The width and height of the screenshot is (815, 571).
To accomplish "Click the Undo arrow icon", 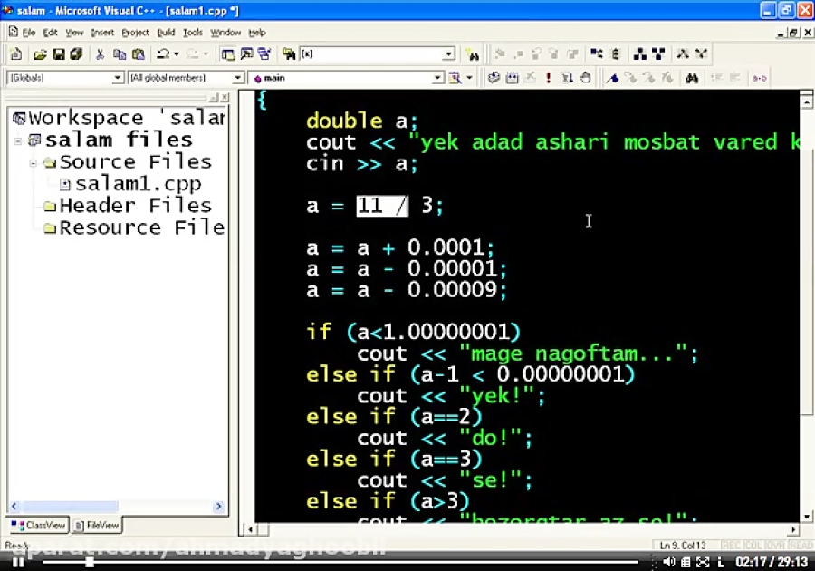I will pyautogui.click(x=163, y=54).
